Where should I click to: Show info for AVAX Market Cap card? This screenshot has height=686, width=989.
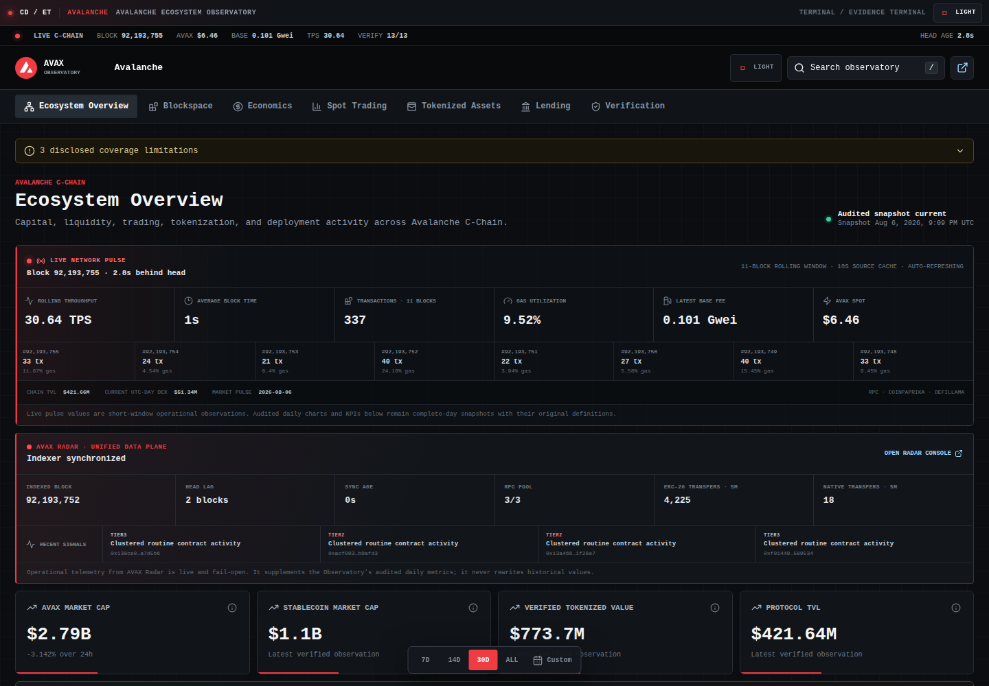tap(232, 608)
